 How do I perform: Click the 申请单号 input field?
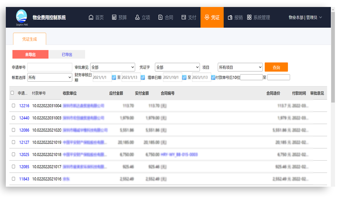pyautogui.click(x=49, y=67)
